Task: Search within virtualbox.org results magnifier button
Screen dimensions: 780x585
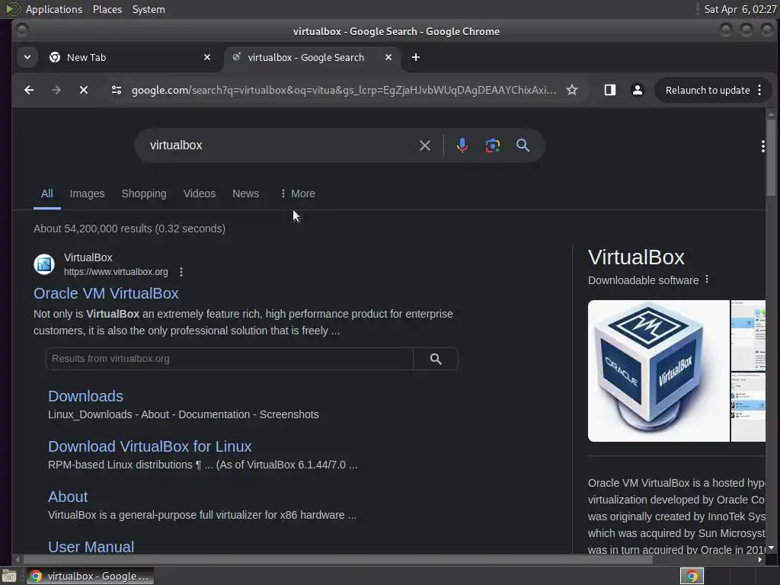Action: pyautogui.click(x=436, y=359)
